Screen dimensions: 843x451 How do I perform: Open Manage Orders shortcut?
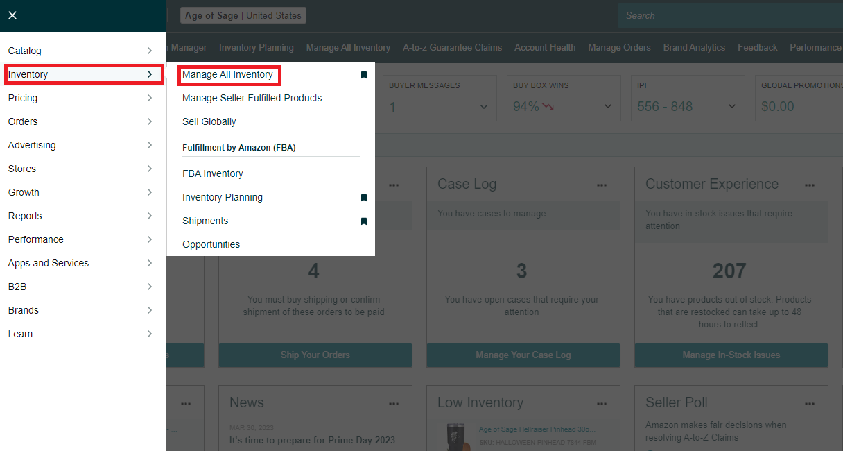(619, 47)
